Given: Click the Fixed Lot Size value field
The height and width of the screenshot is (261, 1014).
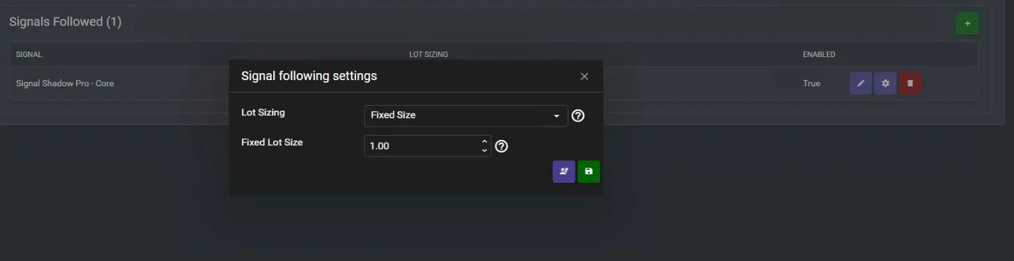Looking at the screenshot, I should point(427,146).
